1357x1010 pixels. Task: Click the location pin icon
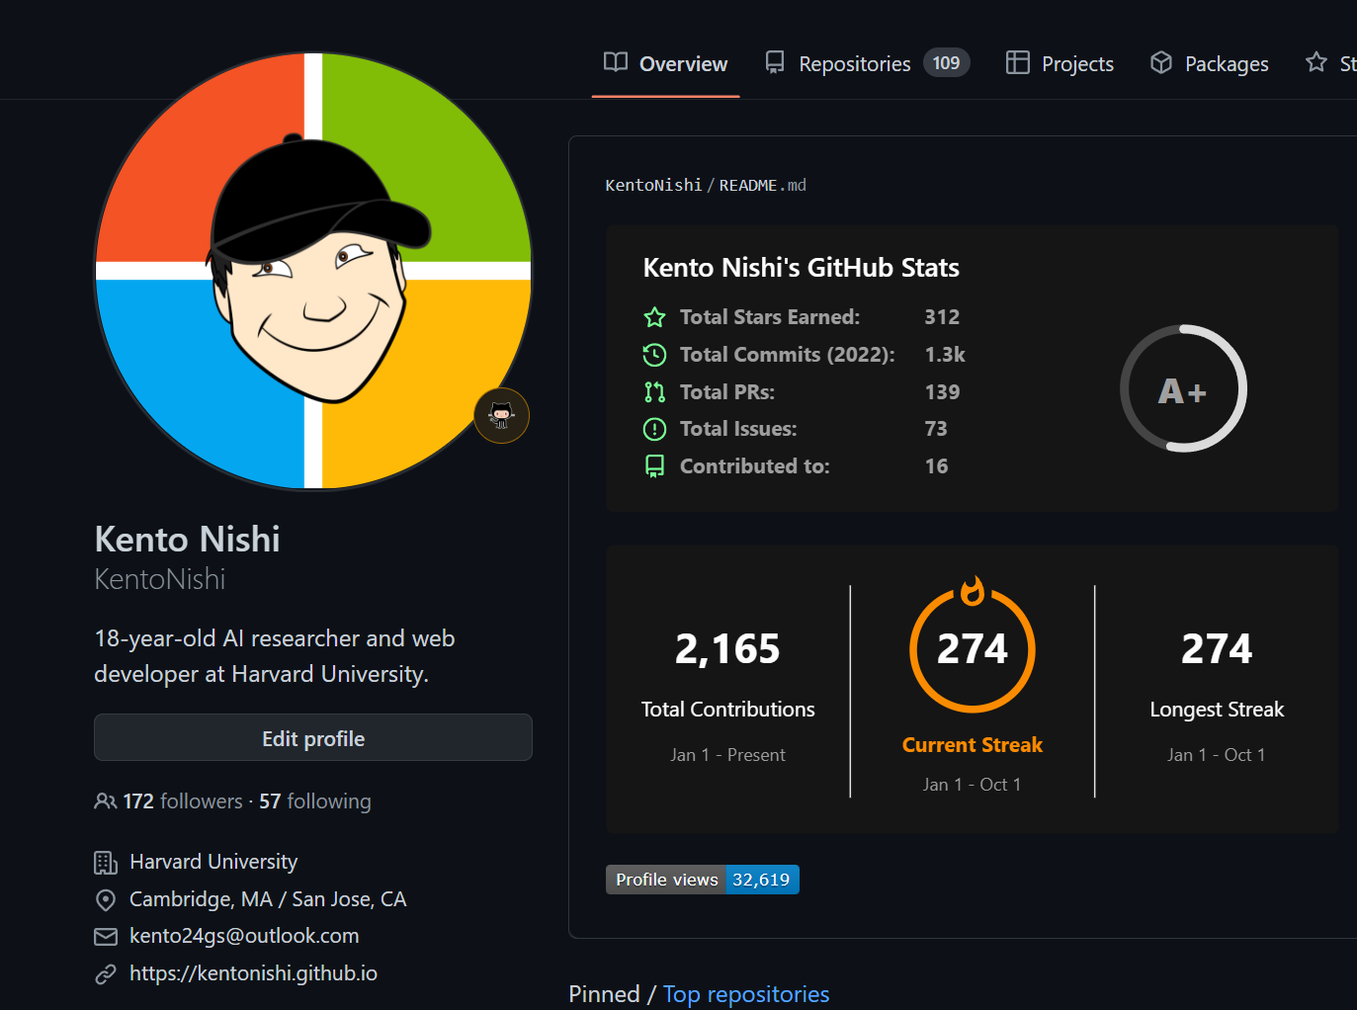[x=106, y=899]
